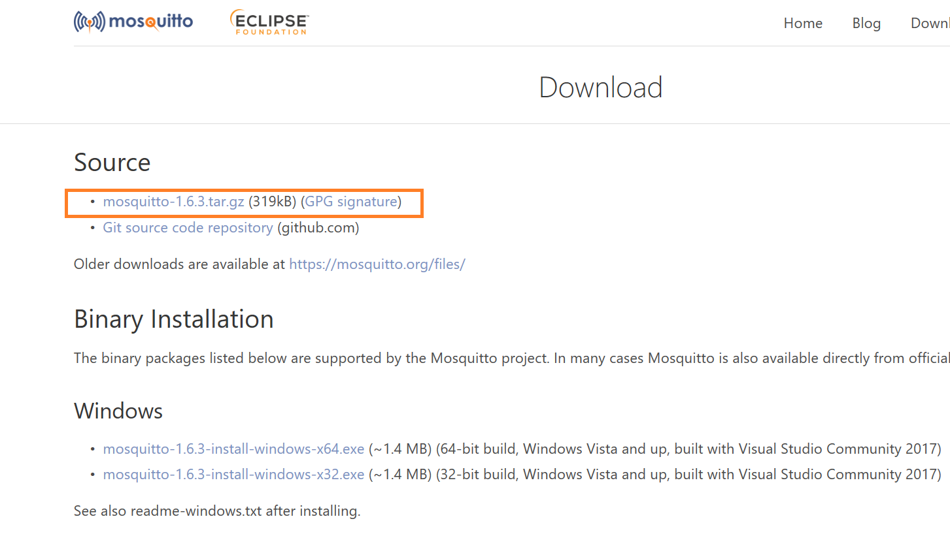Open the Blog nav item

866,24
